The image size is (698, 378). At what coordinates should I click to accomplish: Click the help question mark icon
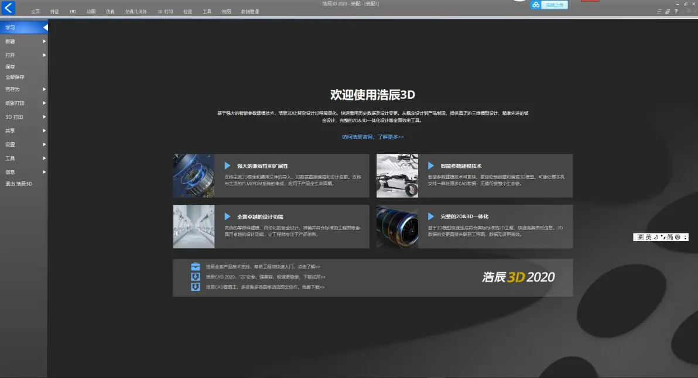tap(676, 12)
